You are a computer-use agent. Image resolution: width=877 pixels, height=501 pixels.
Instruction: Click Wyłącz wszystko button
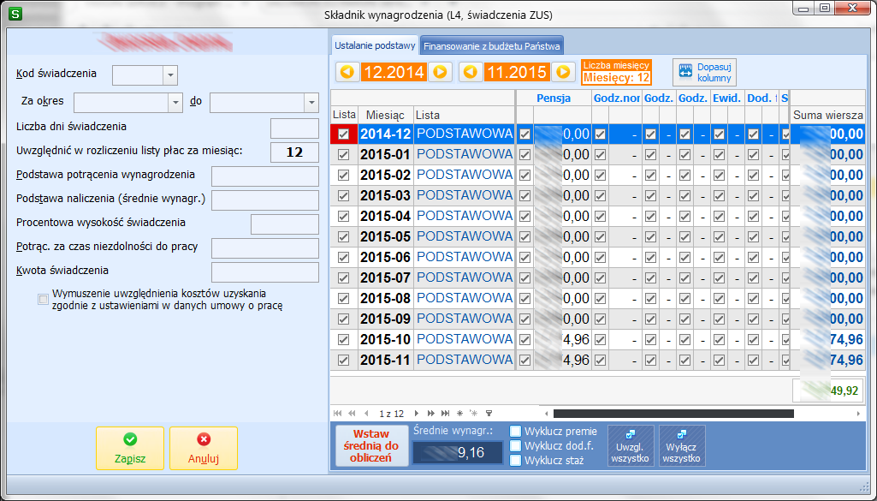tap(682, 446)
